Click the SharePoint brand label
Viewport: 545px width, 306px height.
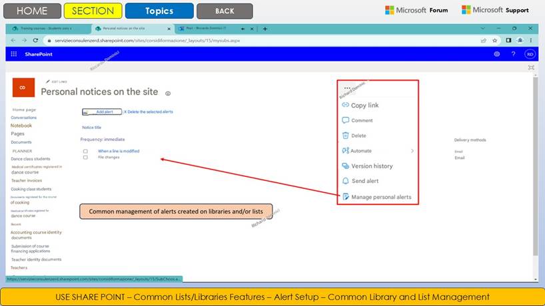click(39, 54)
